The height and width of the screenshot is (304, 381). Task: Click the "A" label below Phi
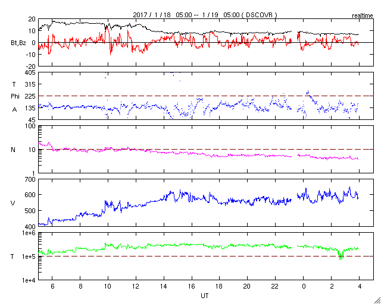[x=14, y=110]
